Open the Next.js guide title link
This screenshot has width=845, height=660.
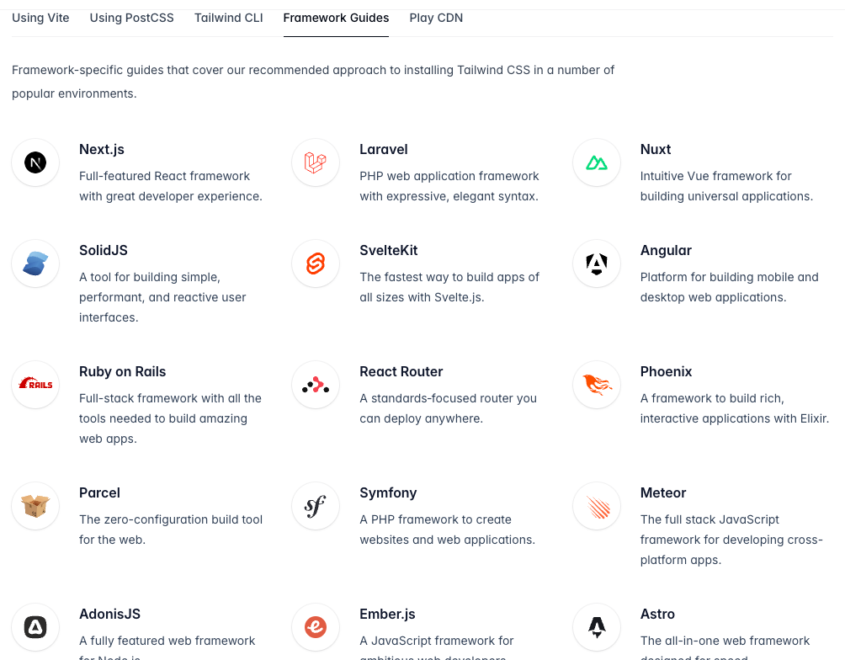[x=101, y=149]
